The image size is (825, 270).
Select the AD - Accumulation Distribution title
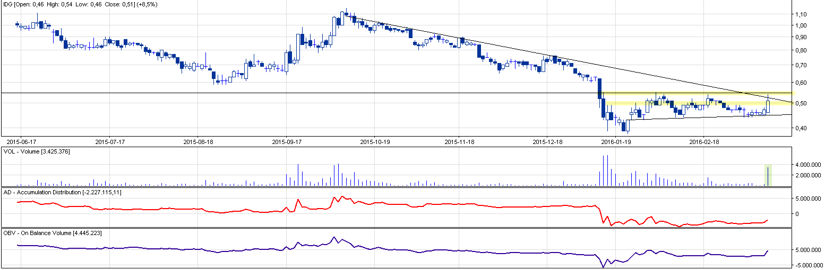pyautogui.click(x=63, y=192)
